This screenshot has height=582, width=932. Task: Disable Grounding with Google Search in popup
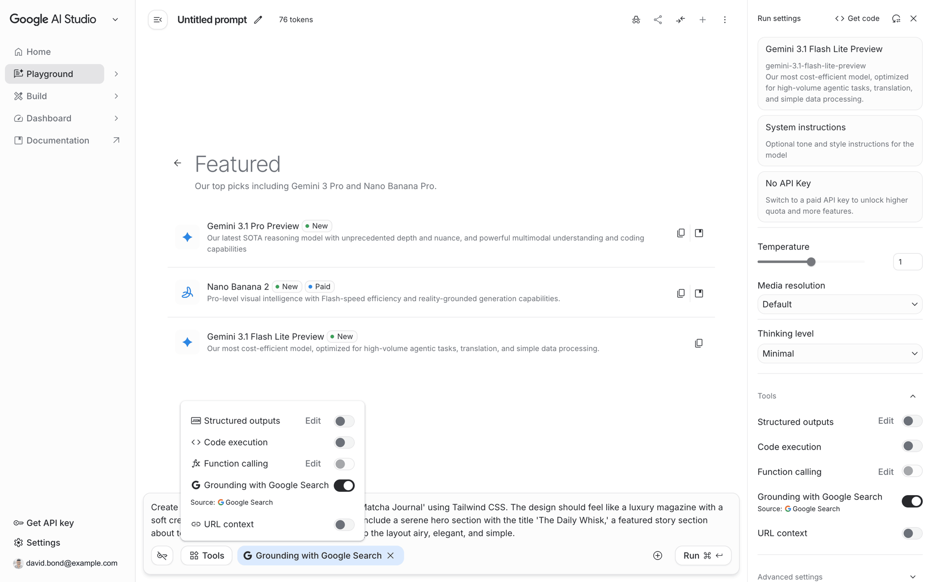pyautogui.click(x=344, y=485)
